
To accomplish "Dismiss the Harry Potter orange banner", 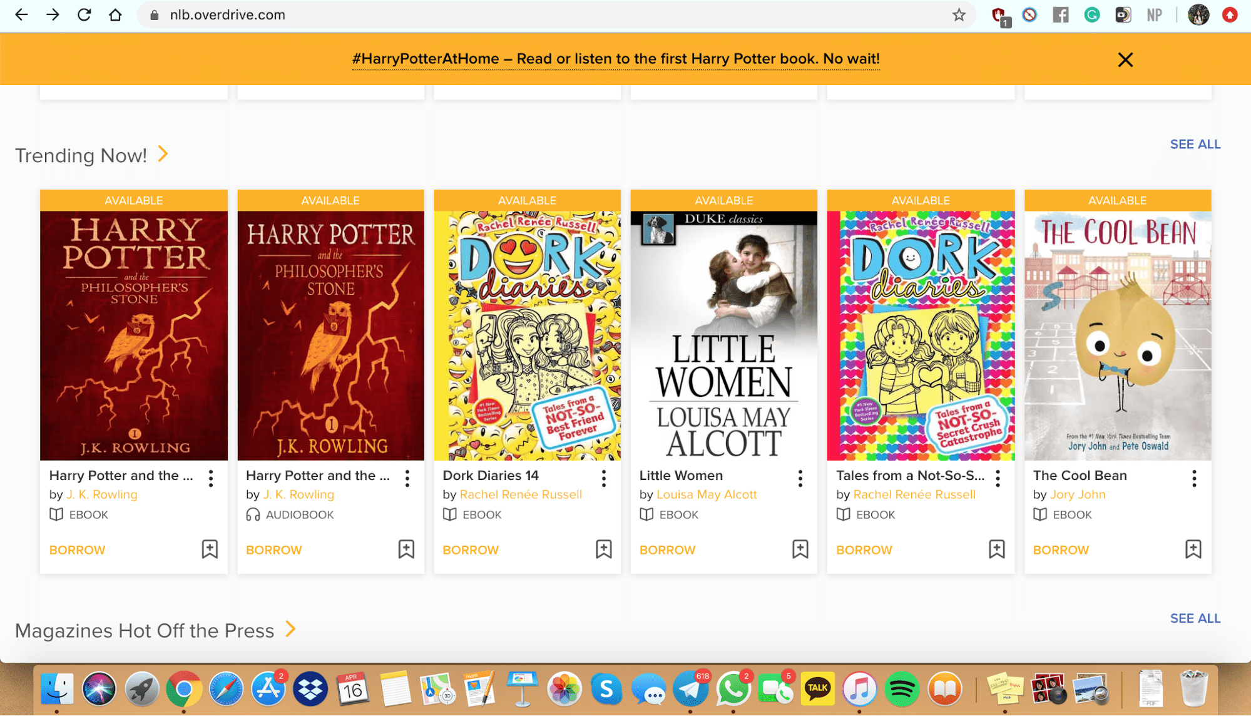I will click(1125, 60).
